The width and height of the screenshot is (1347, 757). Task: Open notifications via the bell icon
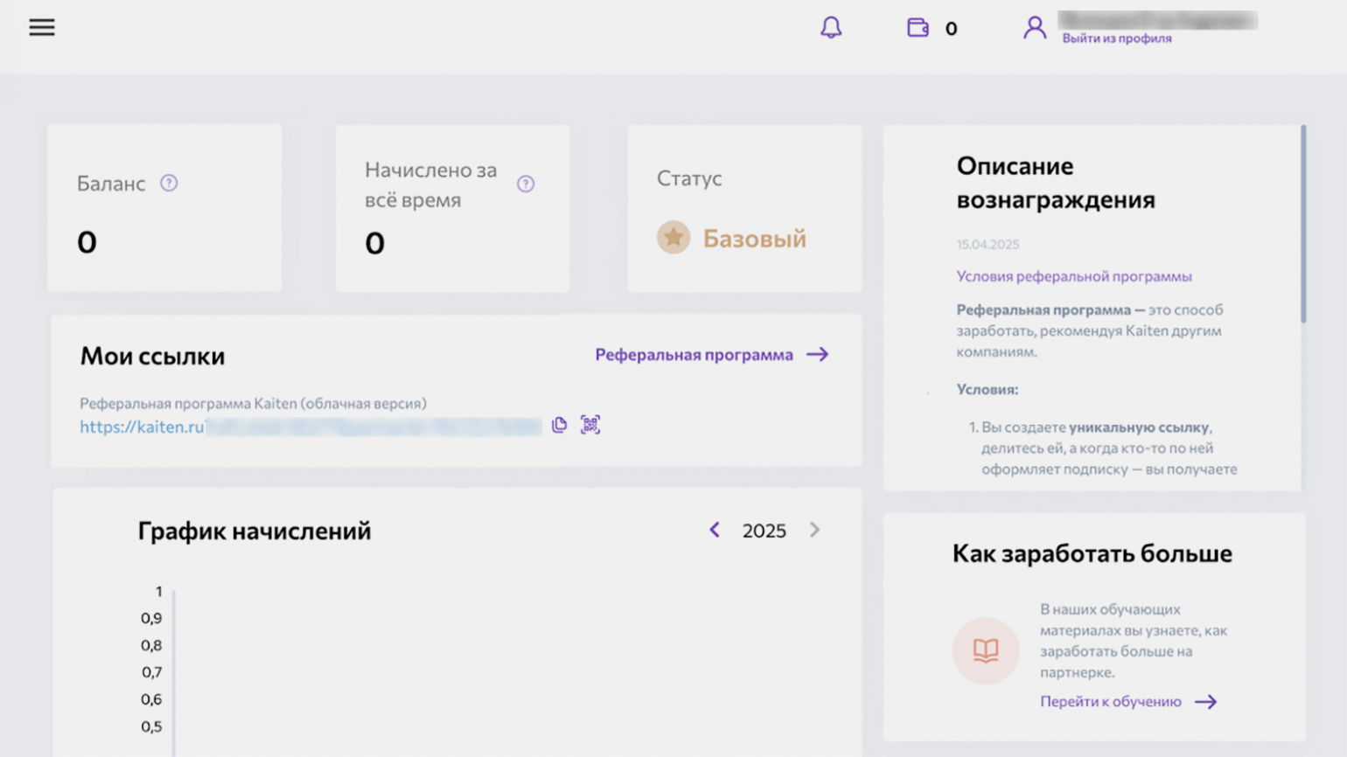pos(830,28)
